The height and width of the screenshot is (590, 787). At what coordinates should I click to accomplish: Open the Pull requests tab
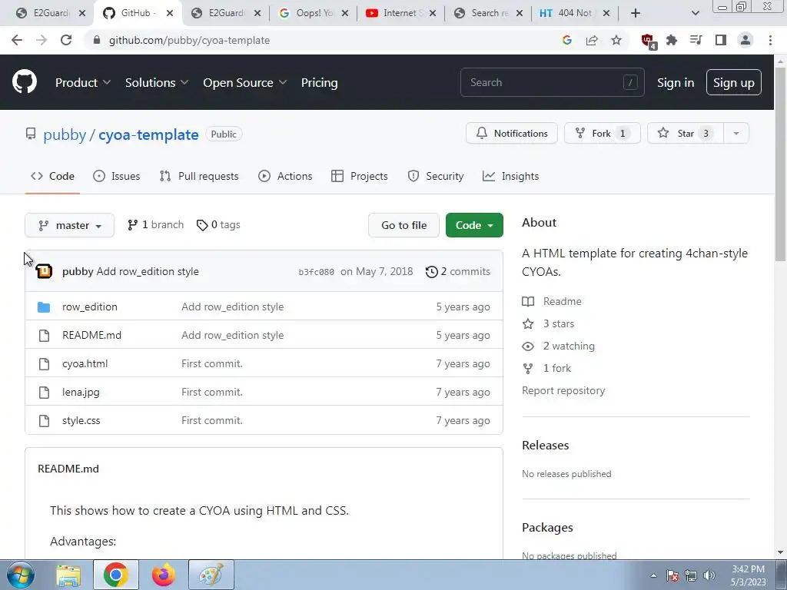click(199, 176)
